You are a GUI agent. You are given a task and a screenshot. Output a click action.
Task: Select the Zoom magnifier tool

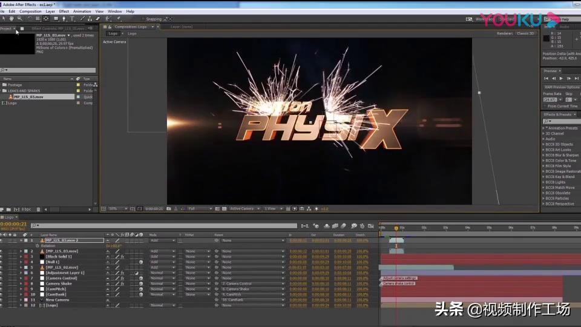19,19
